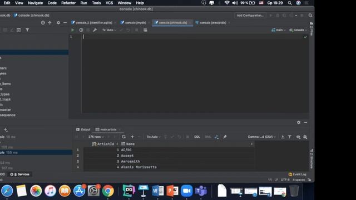Click the import/upload arrow in results toolbar

click(290, 137)
